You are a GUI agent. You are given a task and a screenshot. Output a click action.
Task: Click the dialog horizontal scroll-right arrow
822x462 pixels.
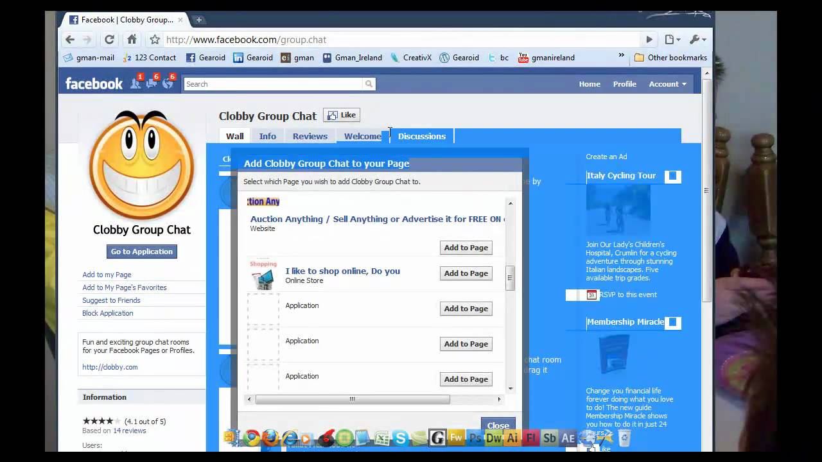(499, 399)
